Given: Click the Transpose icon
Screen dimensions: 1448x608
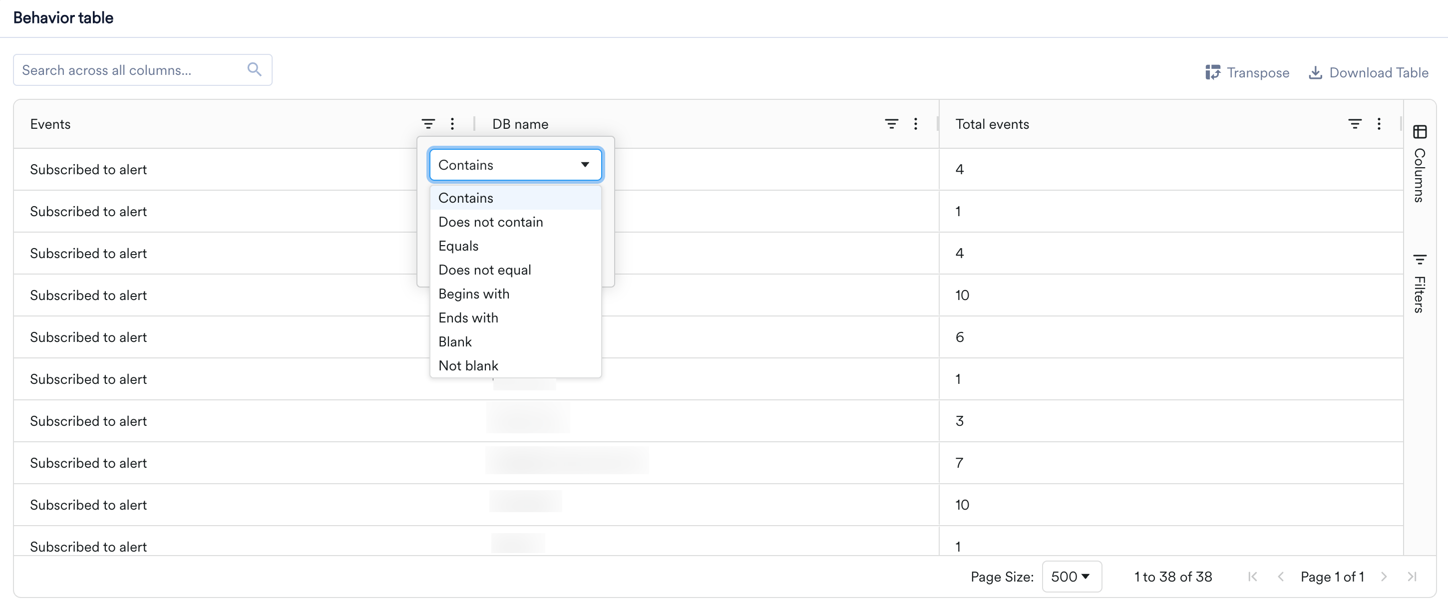Looking at the screenshot, I should [1212, 72].
